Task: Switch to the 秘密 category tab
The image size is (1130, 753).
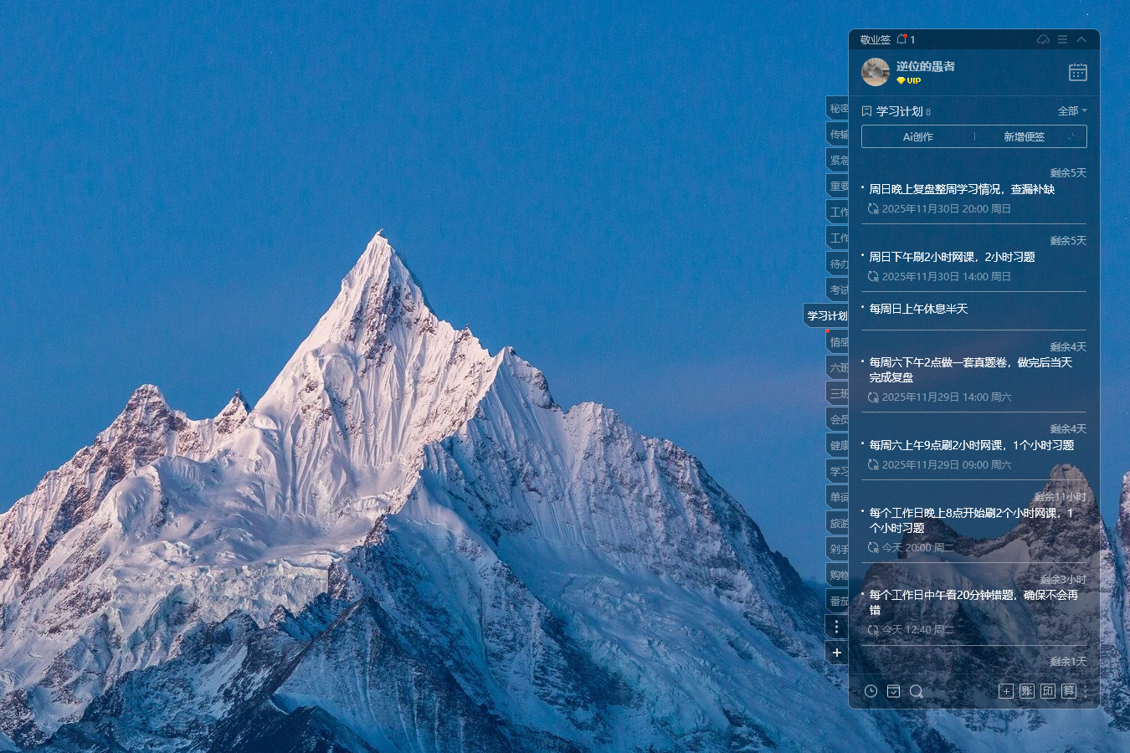Action: click(x=839, y=109)
